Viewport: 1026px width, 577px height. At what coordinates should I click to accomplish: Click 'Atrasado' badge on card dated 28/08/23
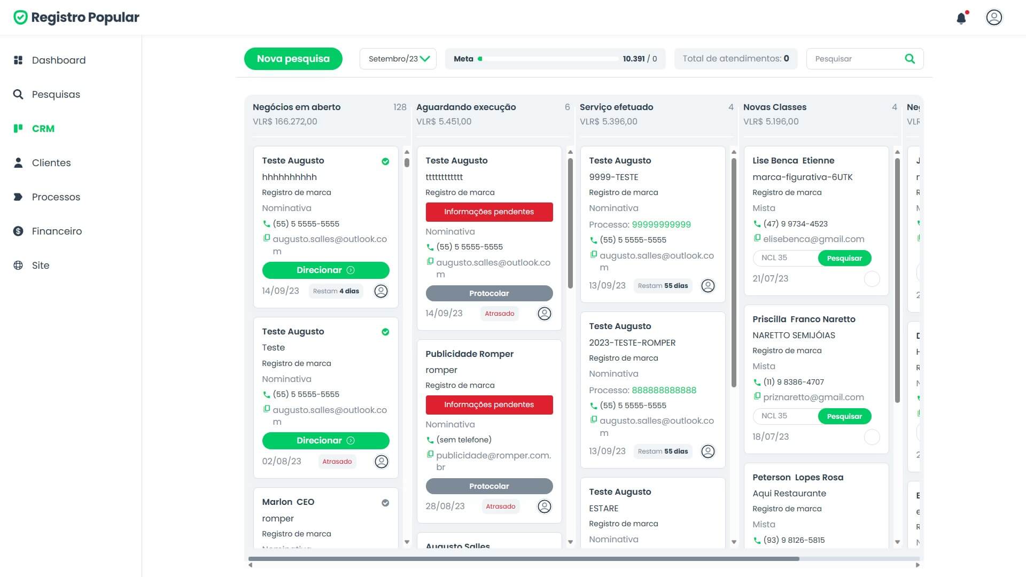(x=500, y=506)
